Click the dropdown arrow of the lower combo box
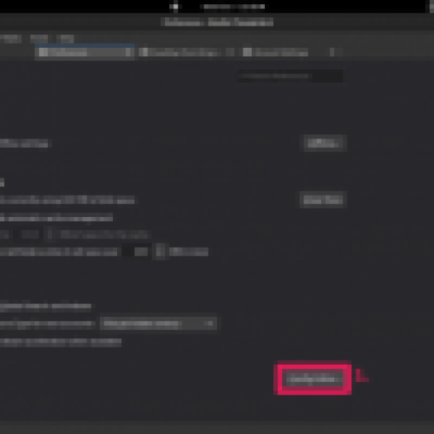The height and width of the screenshot is (434, 434). point(210,323)
